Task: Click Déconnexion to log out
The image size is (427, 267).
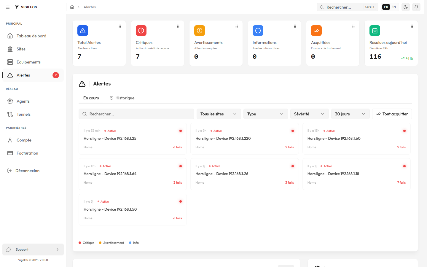Action: pos(33,171)
